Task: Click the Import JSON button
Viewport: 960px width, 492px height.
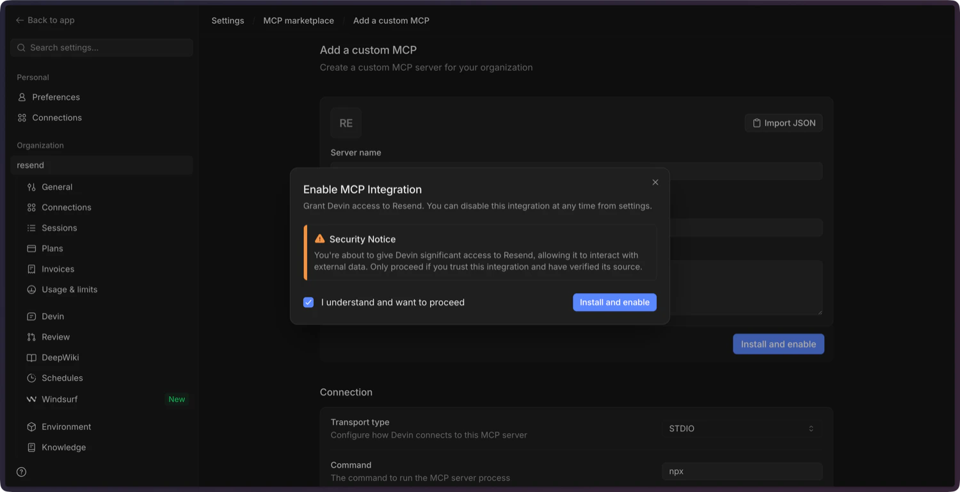Action: point(783,123)
